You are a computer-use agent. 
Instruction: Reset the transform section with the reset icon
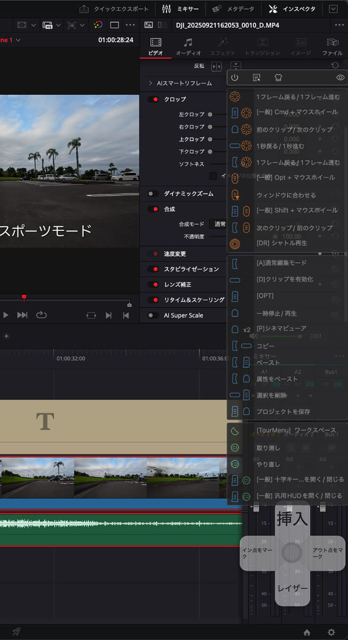[335, 66]
